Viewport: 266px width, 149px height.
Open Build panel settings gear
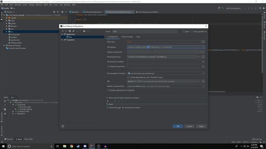click(257, 97)
